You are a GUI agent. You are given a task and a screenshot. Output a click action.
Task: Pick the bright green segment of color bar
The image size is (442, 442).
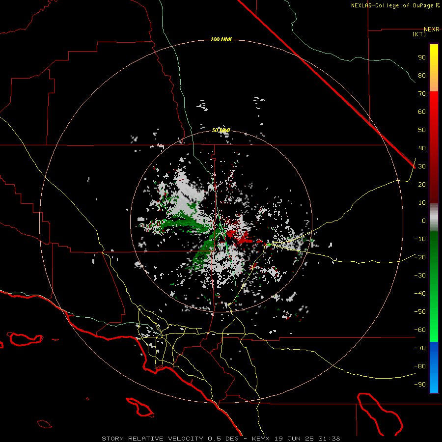point(434,324)
